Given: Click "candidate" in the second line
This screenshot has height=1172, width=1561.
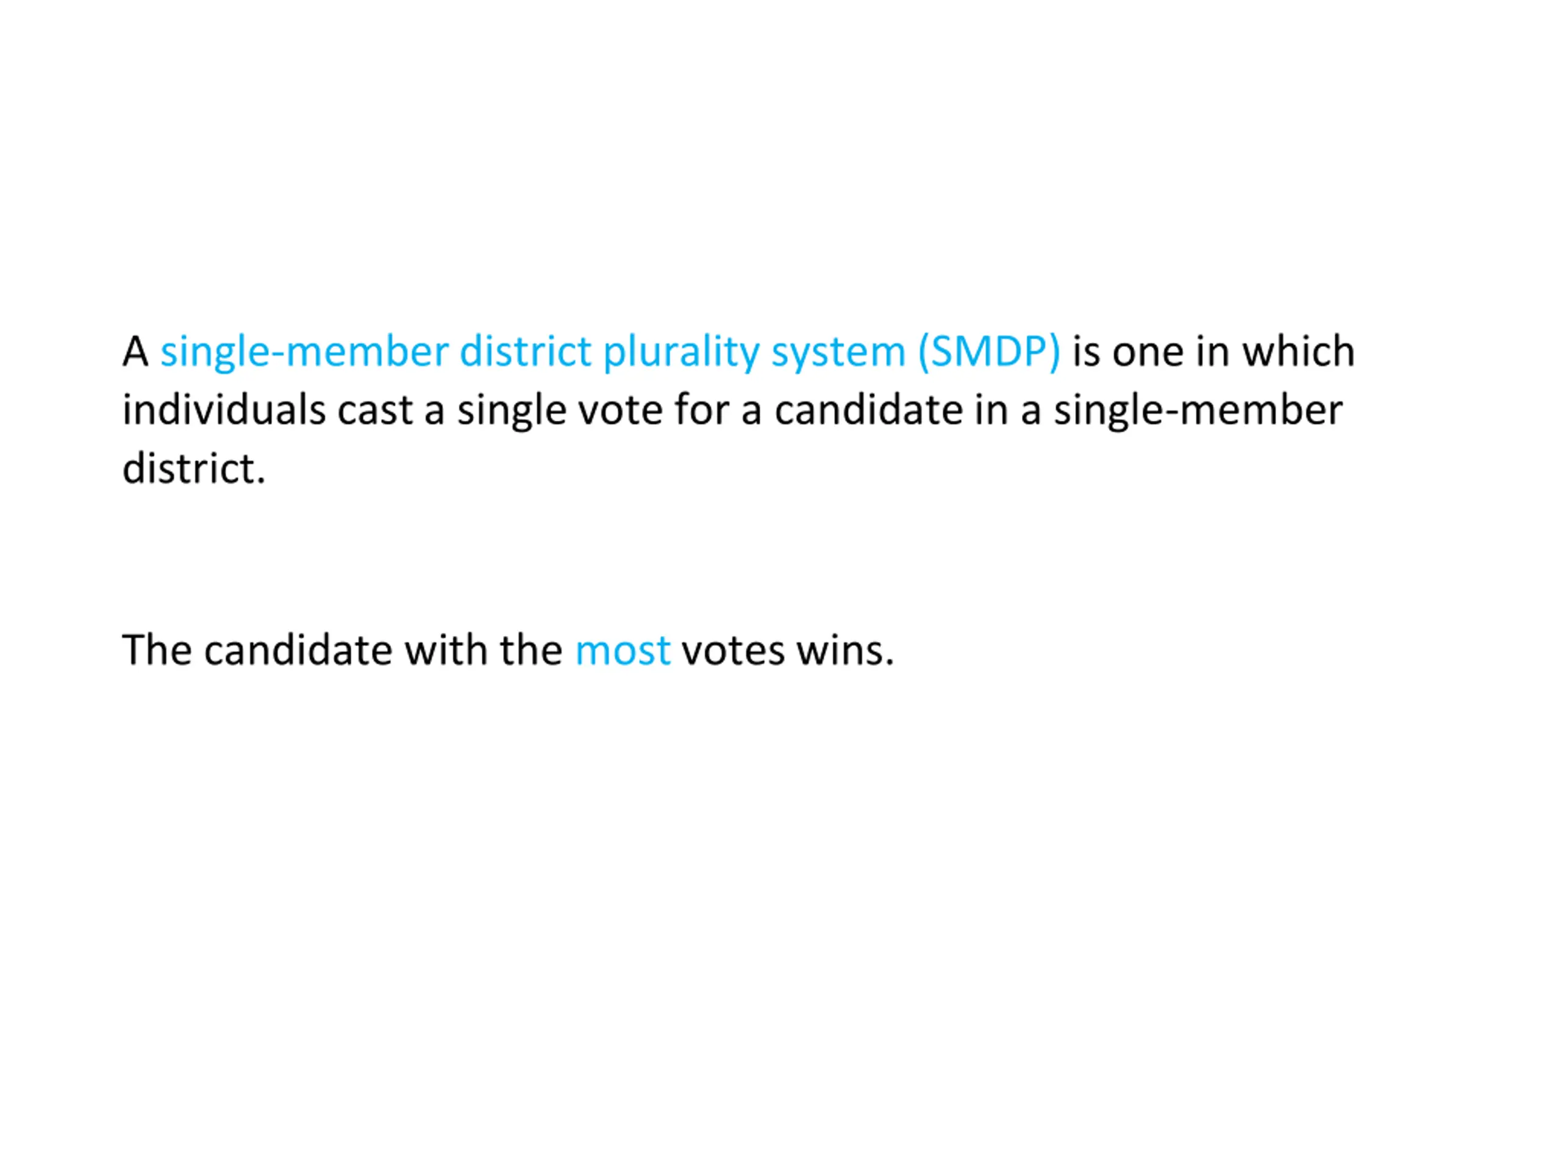Looking at the screenshot, I should pyautogui.click(x=869, y=409).
